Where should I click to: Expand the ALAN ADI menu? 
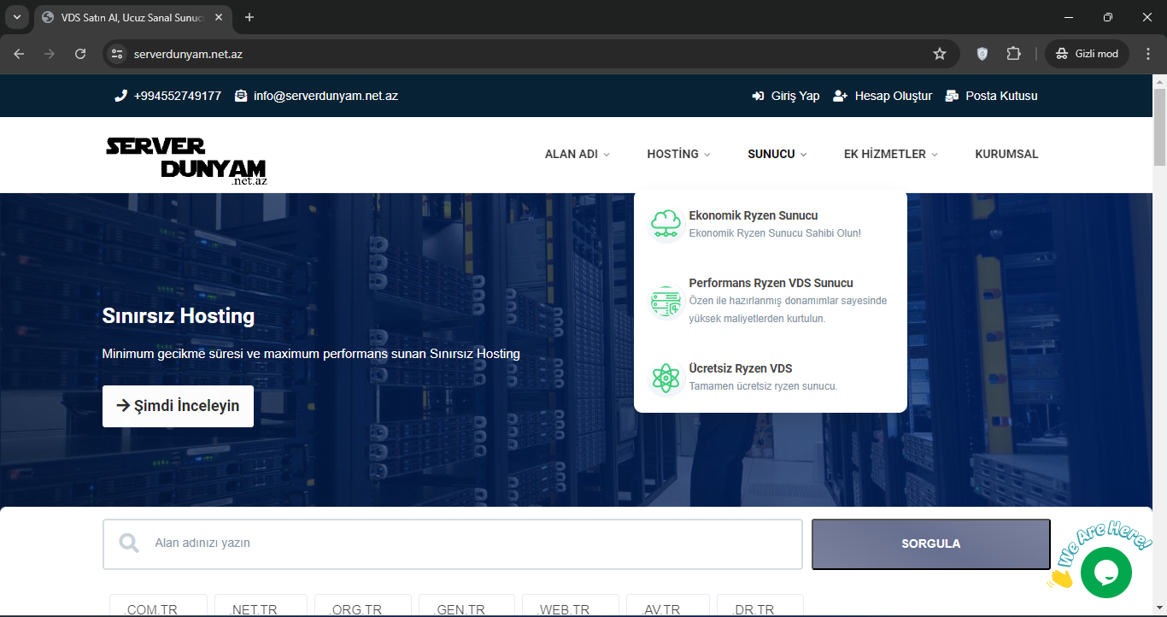point(578,155)
